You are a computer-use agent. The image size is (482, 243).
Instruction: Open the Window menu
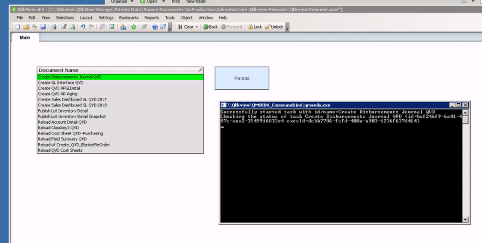pos(205,18)
